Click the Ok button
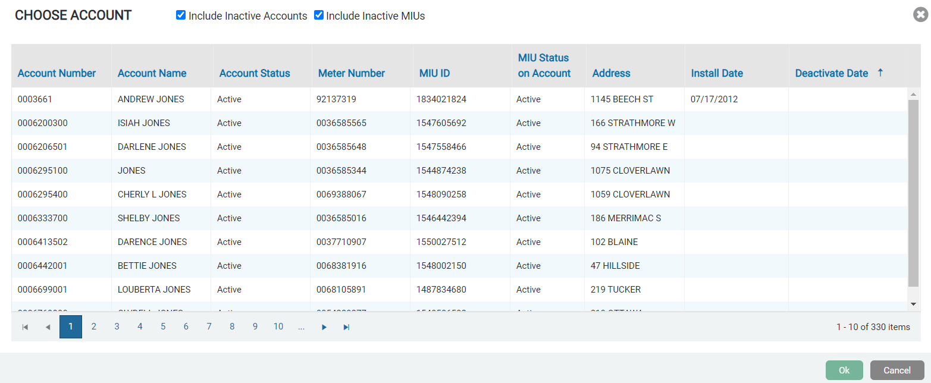This screenshot has height=383, width=931. (x=844, y=370)
